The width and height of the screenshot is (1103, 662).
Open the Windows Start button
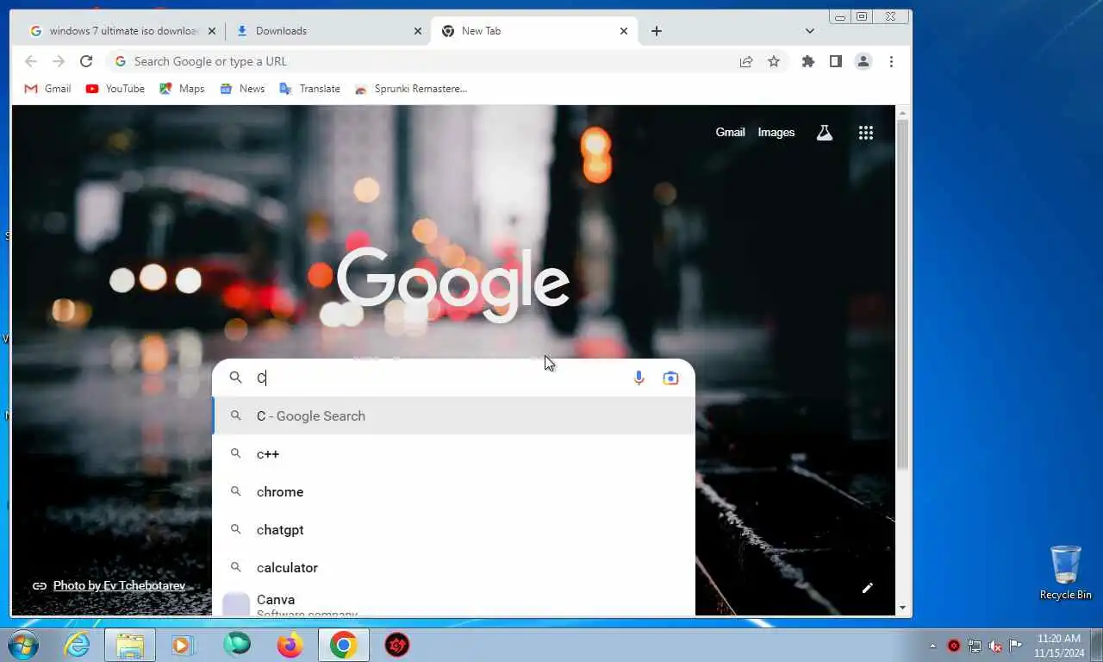[23, 645]
